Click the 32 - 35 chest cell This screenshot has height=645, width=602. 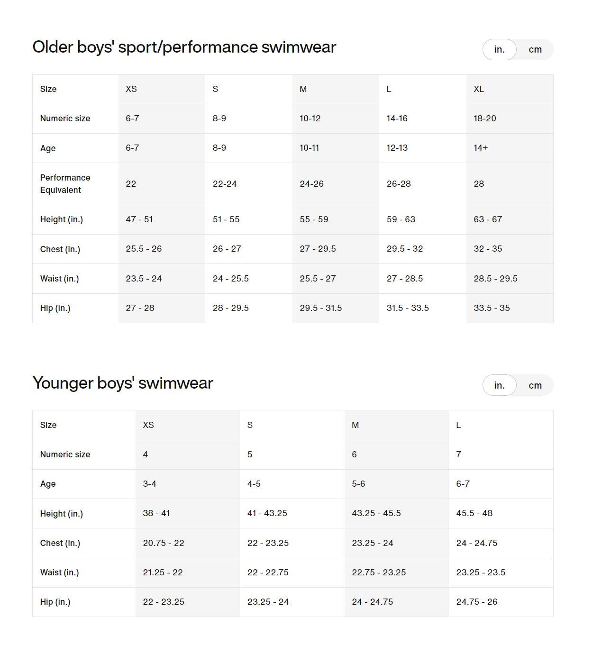487,249
